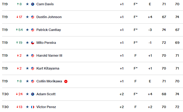This screenshot has height=112, width=183.
Task: Click the Australian flag next to Cam Davis
Action: point(33,4)
